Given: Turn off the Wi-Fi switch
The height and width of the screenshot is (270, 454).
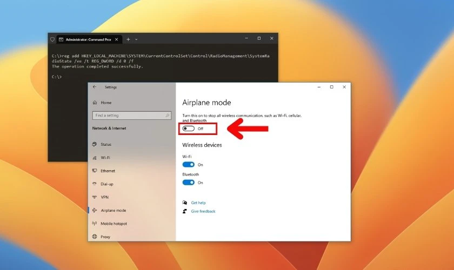Looking at the screenshot, I should (189, 165).
